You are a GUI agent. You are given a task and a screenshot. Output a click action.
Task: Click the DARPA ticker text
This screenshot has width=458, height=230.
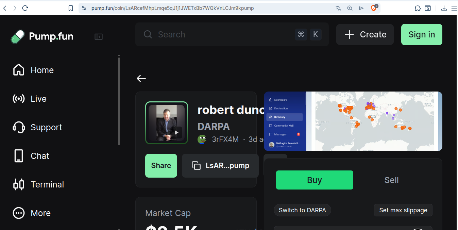pyautogui.click(x=214, y=127)
